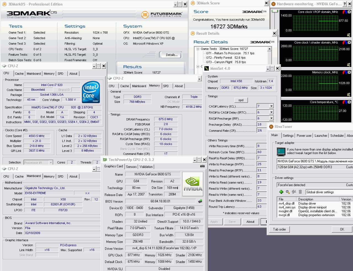Click wrench icon in RivaTuner driver settings
The image size is (353, 271).
coord(294,192)
